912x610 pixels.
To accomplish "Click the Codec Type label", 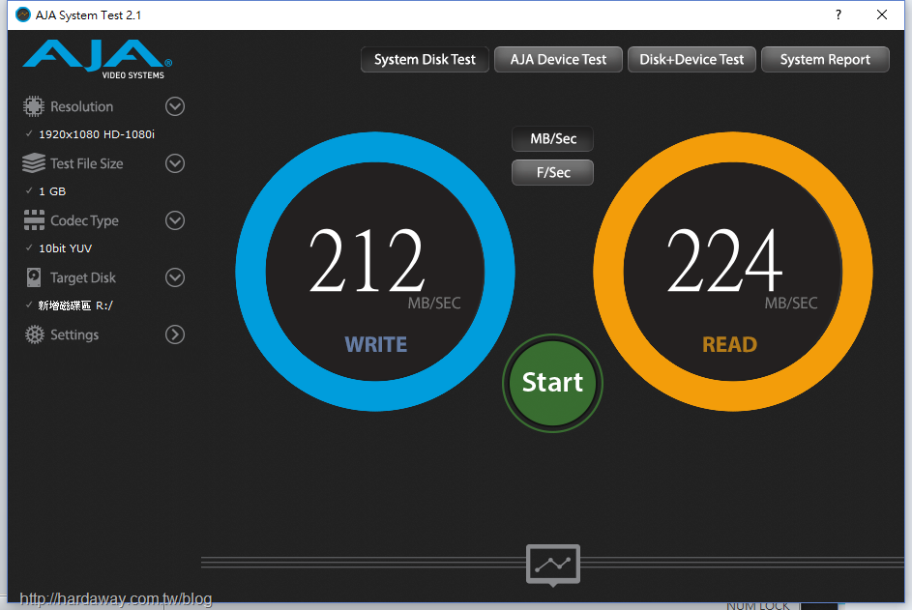I will pos(84,221).
